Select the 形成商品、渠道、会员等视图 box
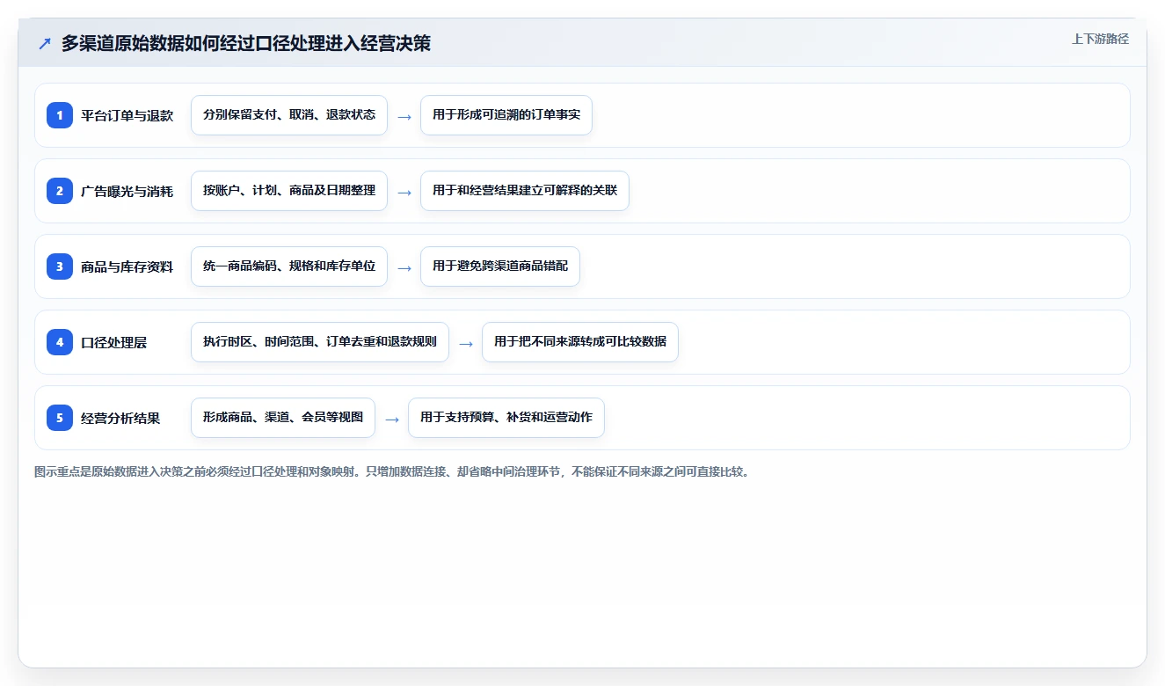The width and height of the screenshot is (1165, 686). coord(283,418)
